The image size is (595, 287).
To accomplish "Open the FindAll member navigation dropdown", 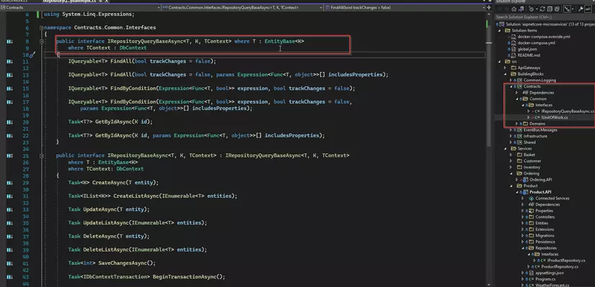I will (404, 7).
